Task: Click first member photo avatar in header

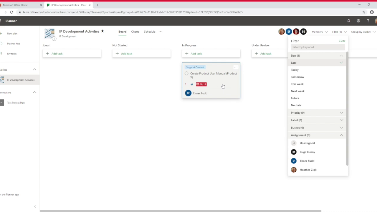Action: coord(281,32)
